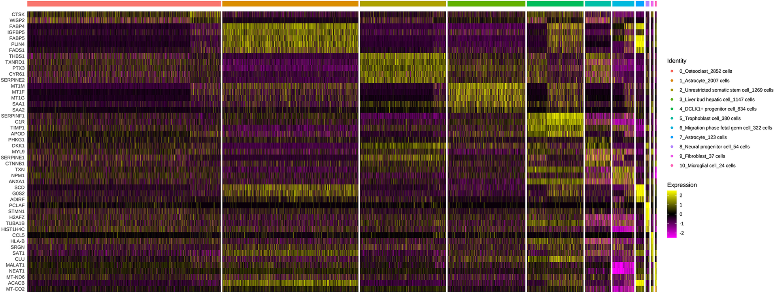Click the SAA1 gene row label
The image size is (774, 293).
18,104
